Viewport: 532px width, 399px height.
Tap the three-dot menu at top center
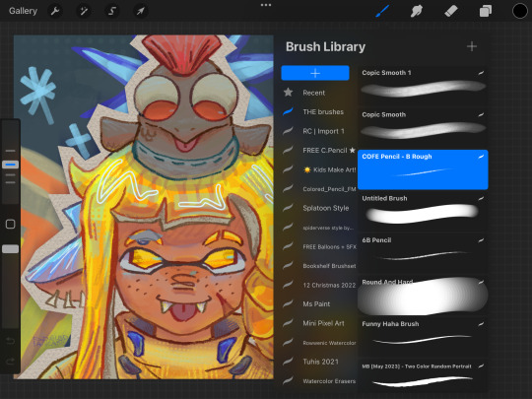coord(266,5)
